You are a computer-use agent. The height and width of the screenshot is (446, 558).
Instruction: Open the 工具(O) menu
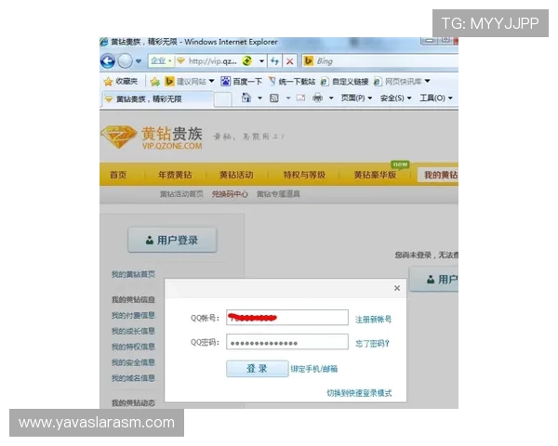tap(435, 98)
